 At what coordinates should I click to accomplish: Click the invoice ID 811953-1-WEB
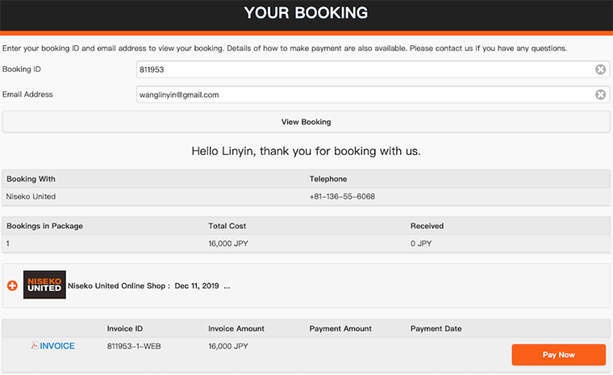point(134,347)
